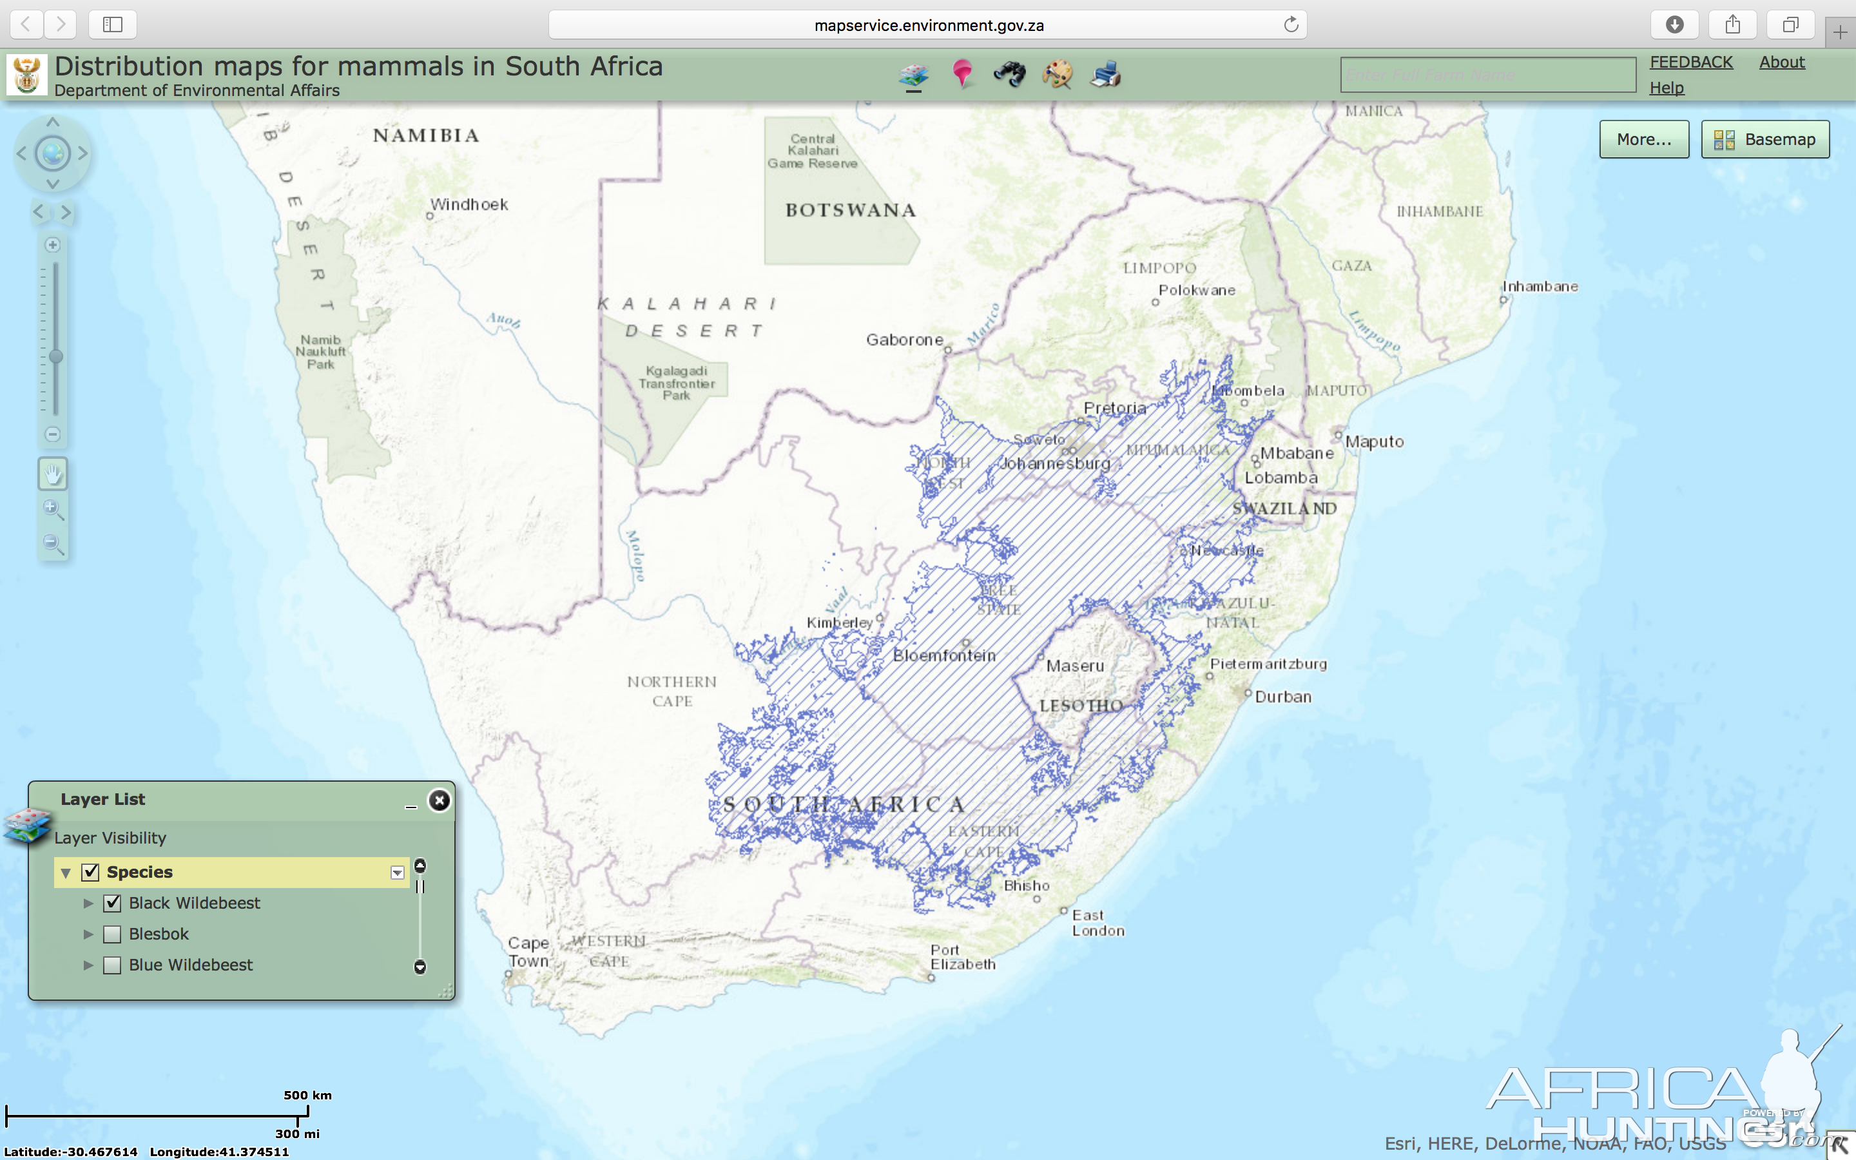1856x1160 pixels.
Task: Select the magnifier zoom-out tool
Action: click(53, 545)
